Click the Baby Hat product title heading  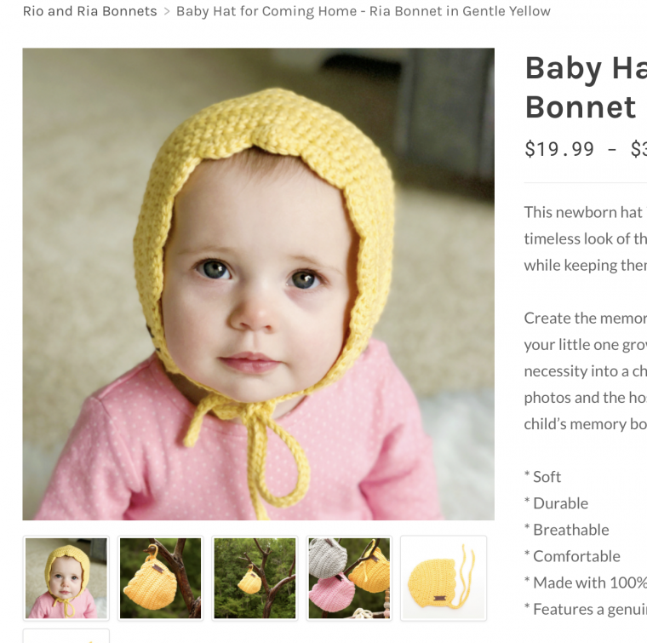586,87
